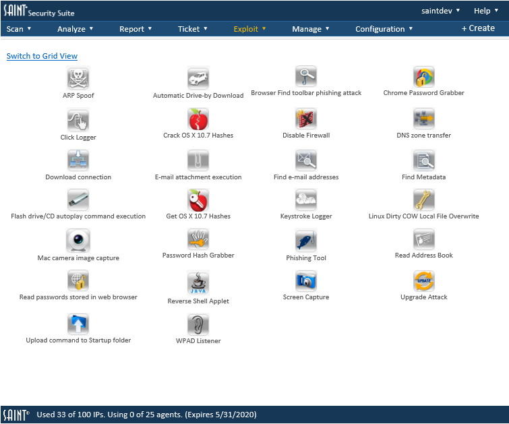Image resolution: width=509 pixels, height=424 pixels.
Task: Click the Help label in header
Action: click(x=482, y=11)
